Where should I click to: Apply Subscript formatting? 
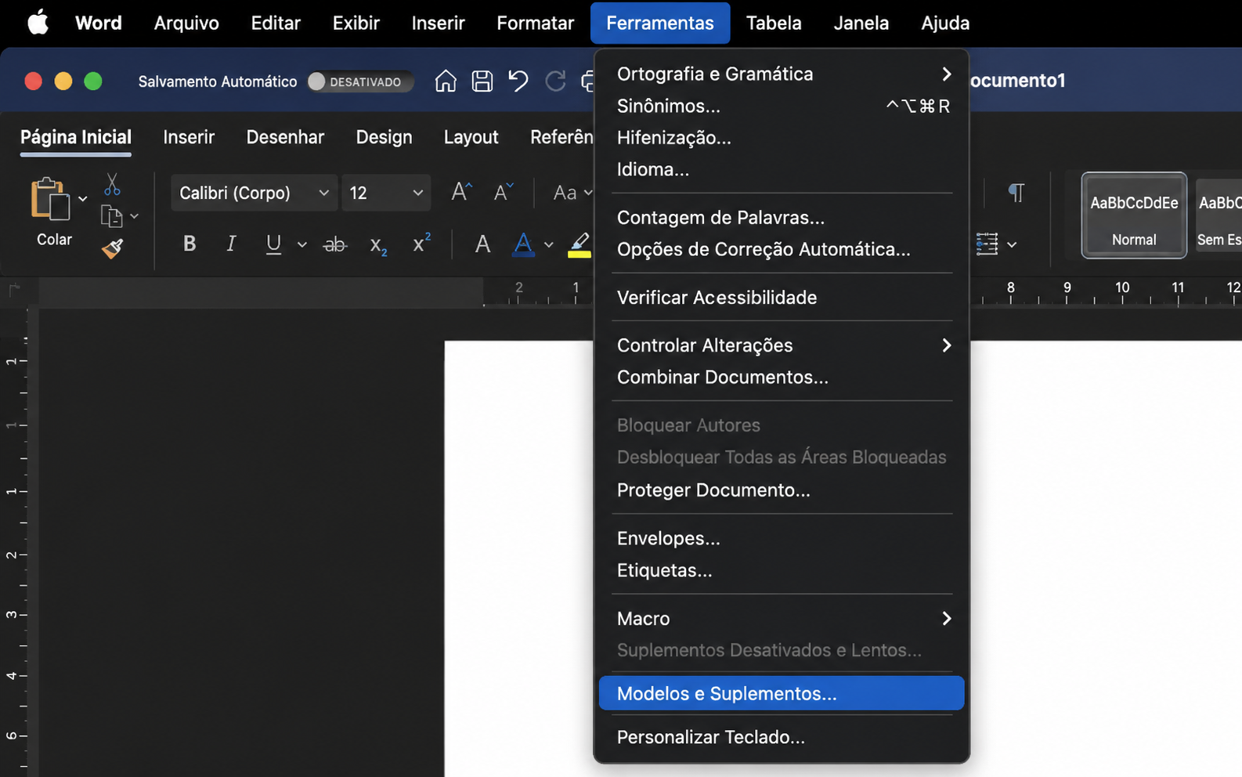coord(378,245)
